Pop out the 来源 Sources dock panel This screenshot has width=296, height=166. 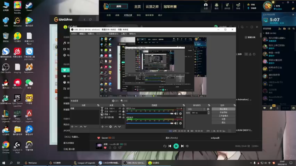point(124,105)
